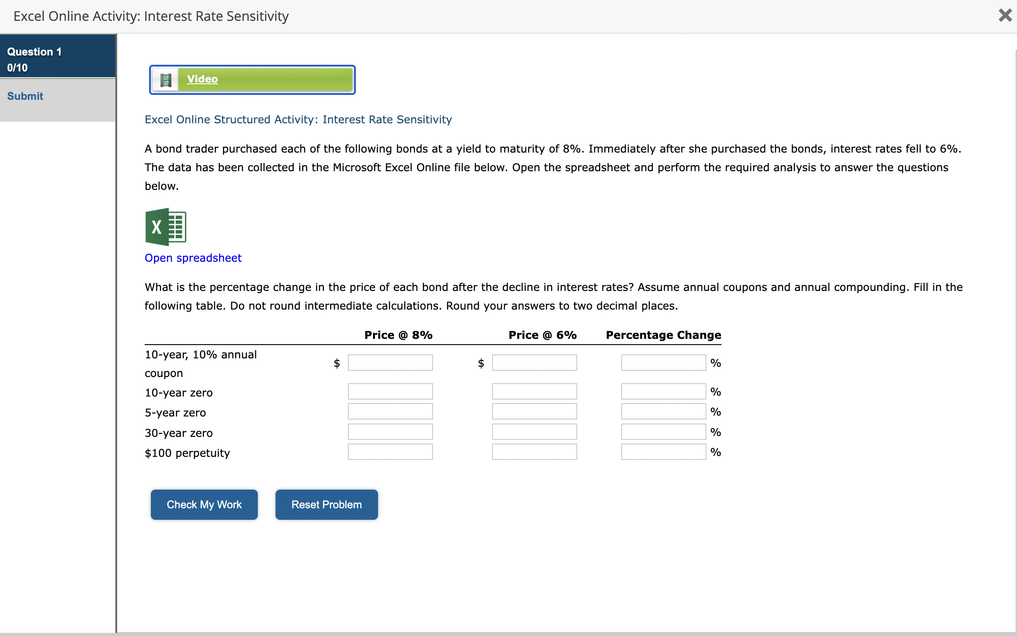Click the Price @ 8% field for 10-year zero

(390, 391)
